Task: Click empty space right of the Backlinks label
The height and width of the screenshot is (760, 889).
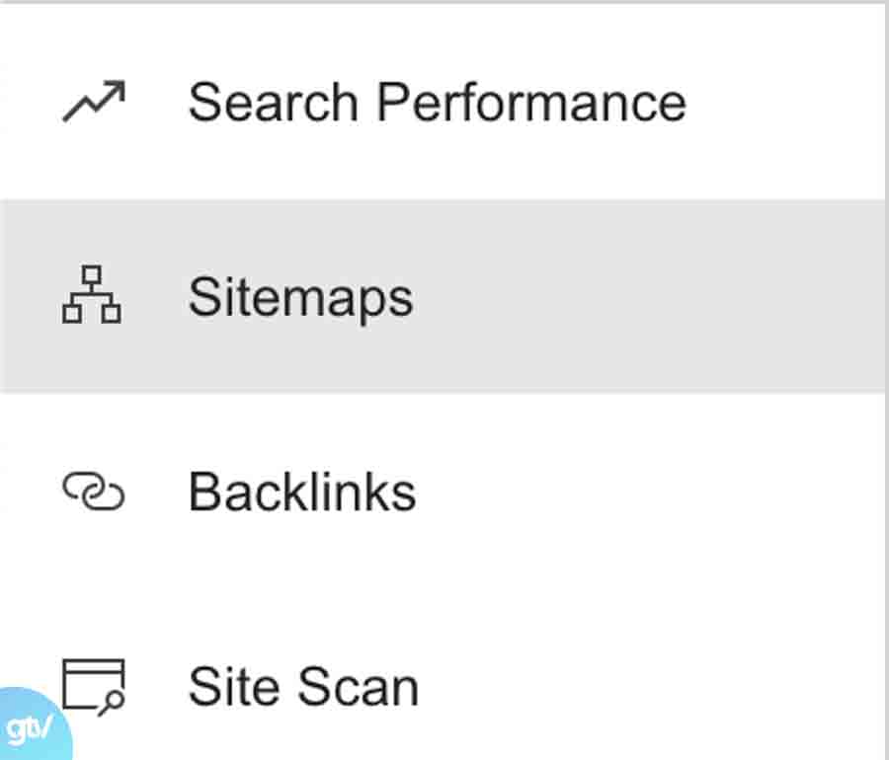Action: [642, 492]
